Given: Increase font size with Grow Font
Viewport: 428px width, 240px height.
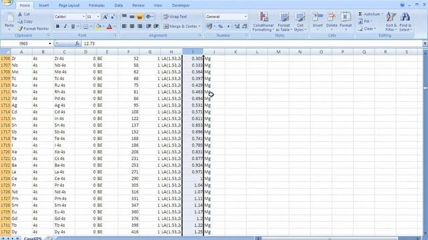Looking at the screenshot, I should [x=106, y=17].
